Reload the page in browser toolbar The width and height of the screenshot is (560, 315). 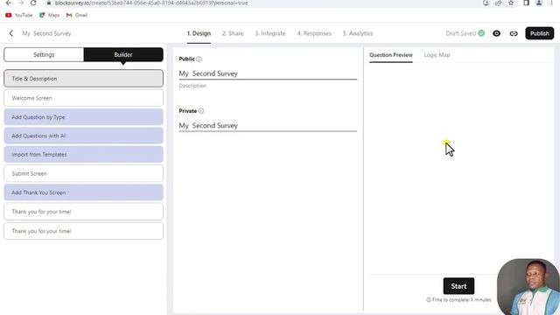coord(33,3)
